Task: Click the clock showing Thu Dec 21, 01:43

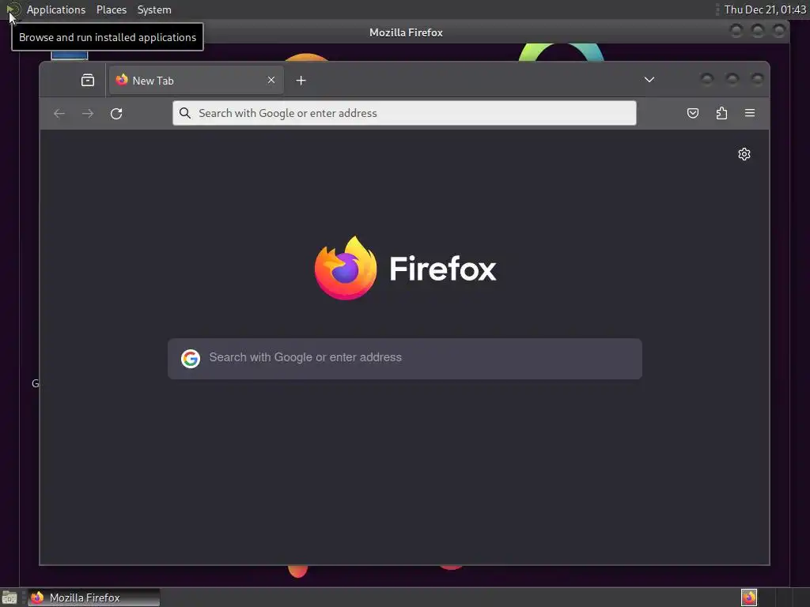Action: pyautogui.click(x=765, y=9)
